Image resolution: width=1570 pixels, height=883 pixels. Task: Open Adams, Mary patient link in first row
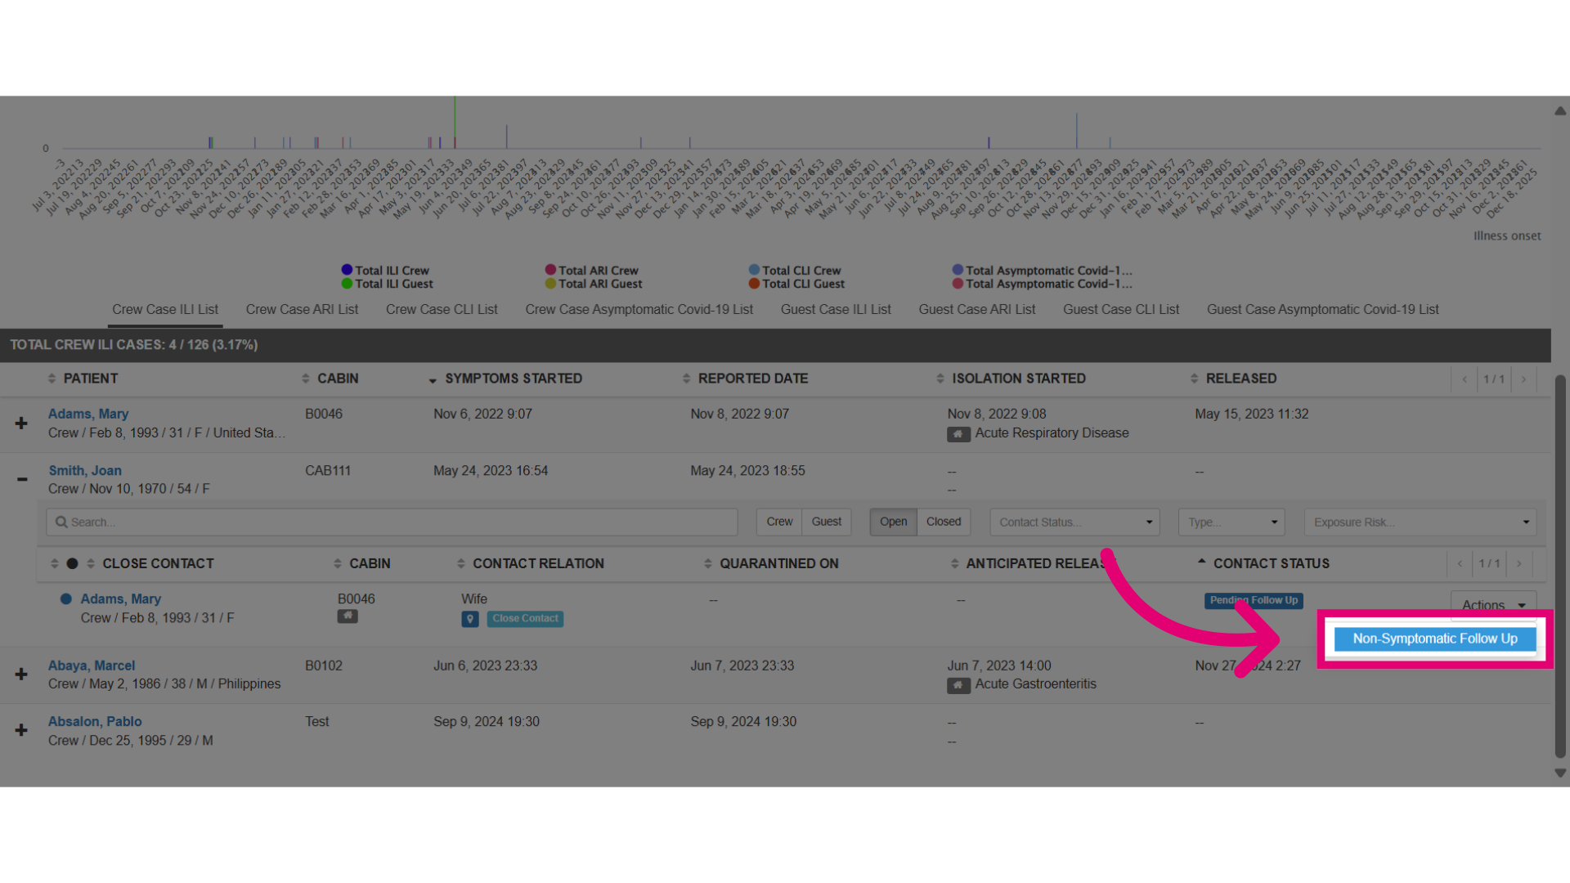click(88, 414)
